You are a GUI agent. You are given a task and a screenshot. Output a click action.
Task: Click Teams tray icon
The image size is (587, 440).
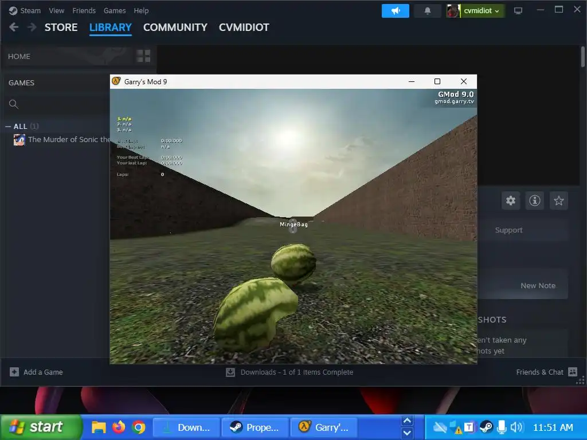(469, 427)
